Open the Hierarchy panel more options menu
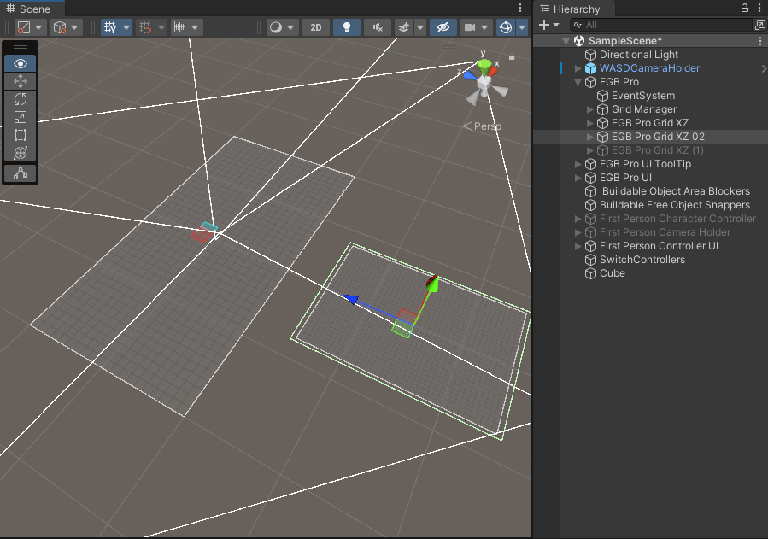 pos(759,8)
